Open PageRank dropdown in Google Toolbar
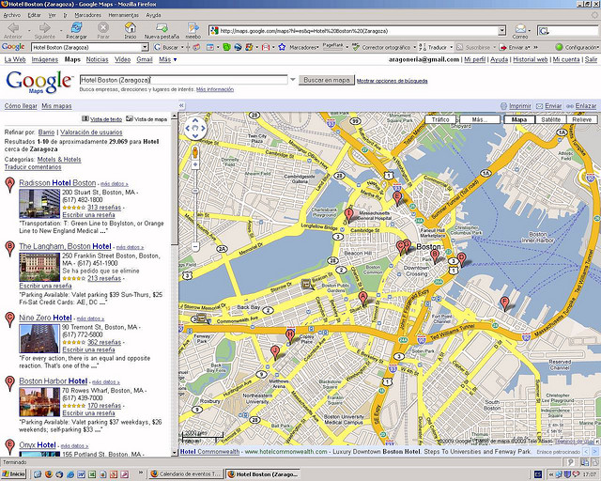This screenshot has height=481, width=601. pyautogui.click(x=347, y=47)
